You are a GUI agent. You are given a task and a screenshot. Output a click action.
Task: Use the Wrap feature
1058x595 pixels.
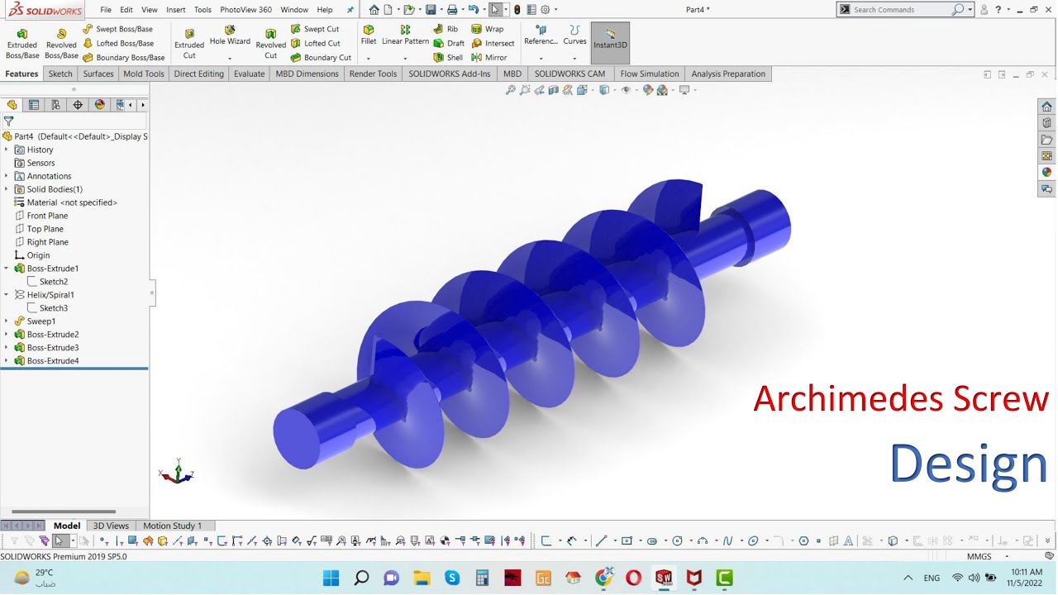pos(487,29)
